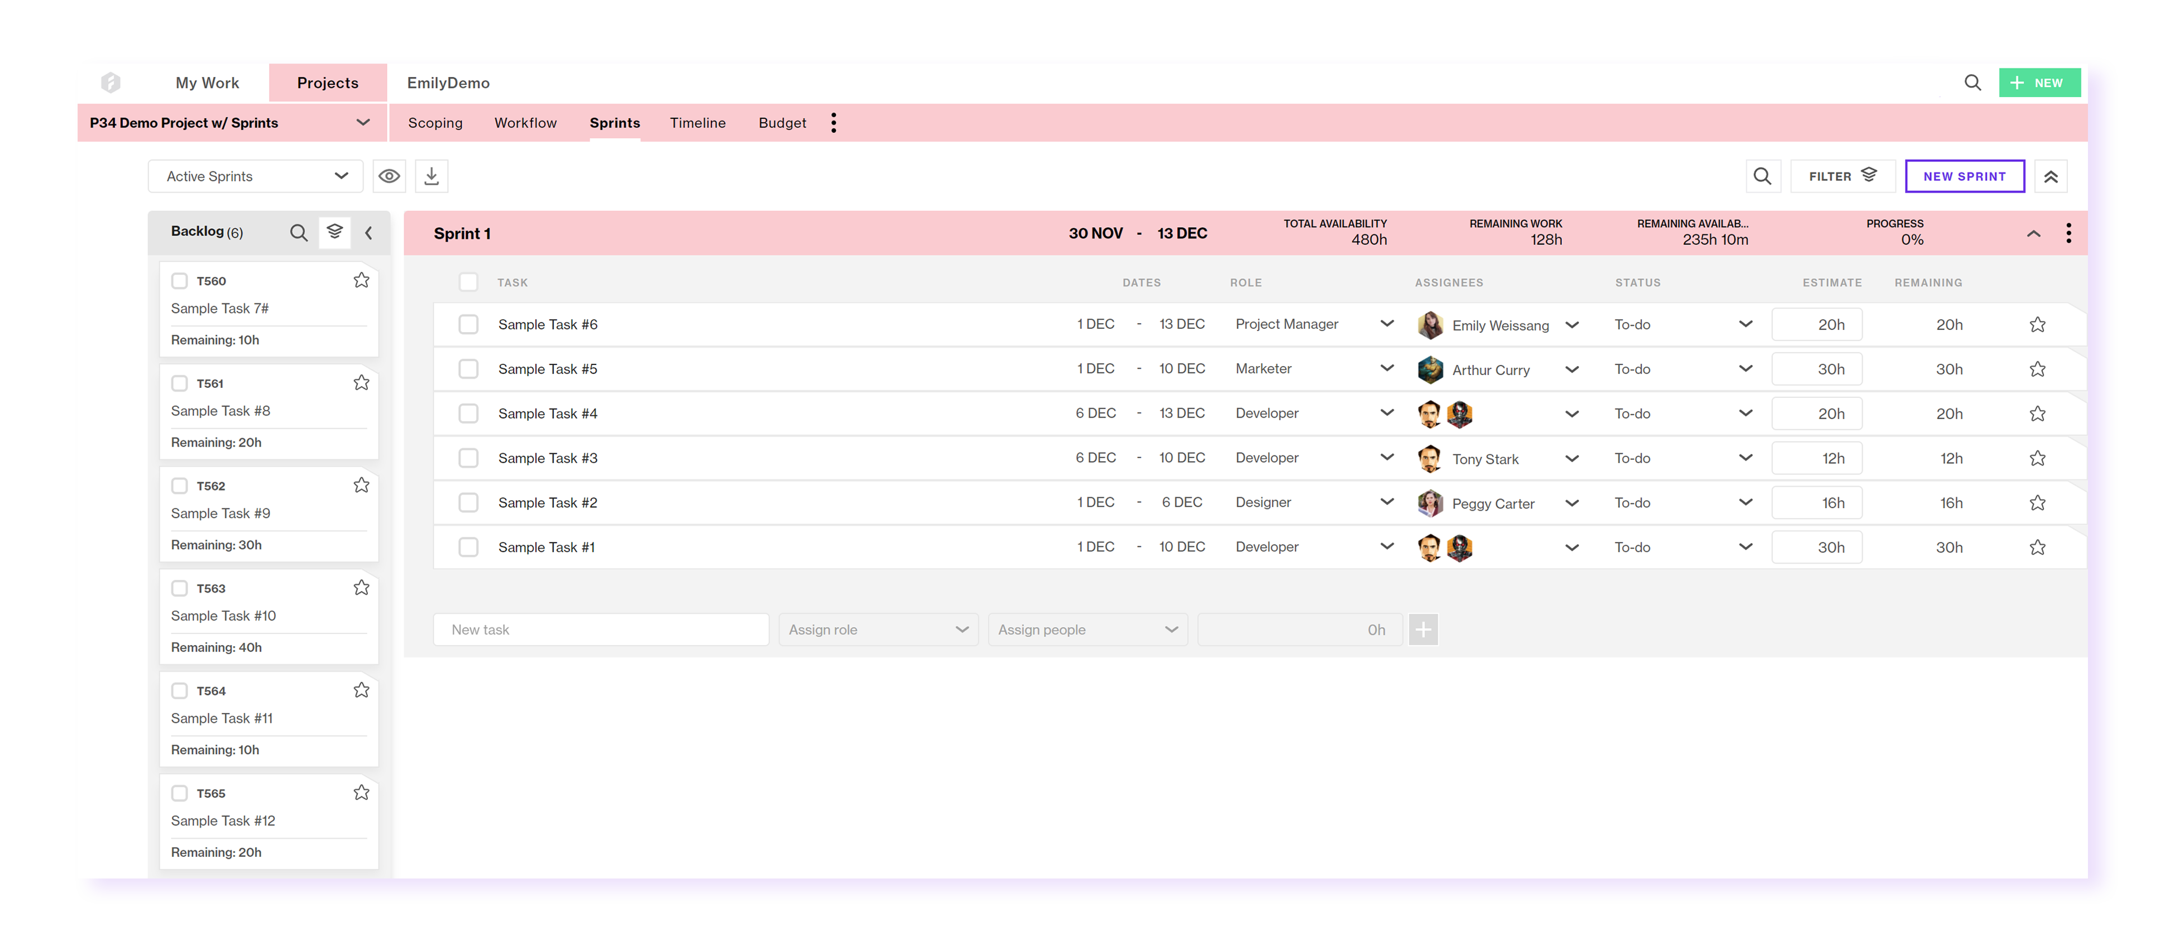Click the New task input field
Viewport: 2165px width, 941px height.
click(x=602, y=629)
